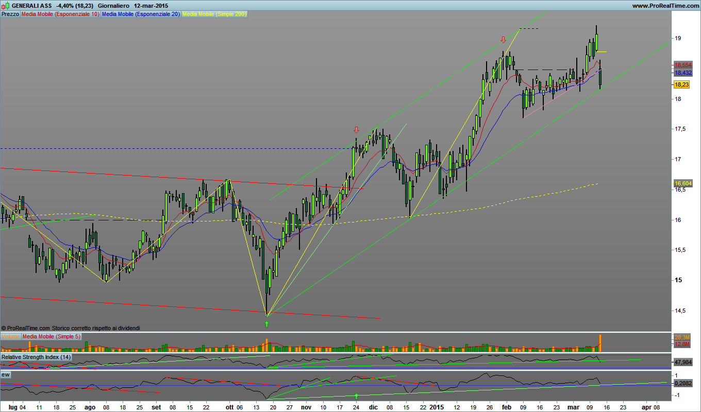The height and width of the screenshot is (412, 701).
Task: Open Relative Strength Index (14) label
Action: click(x=36, y=356)
